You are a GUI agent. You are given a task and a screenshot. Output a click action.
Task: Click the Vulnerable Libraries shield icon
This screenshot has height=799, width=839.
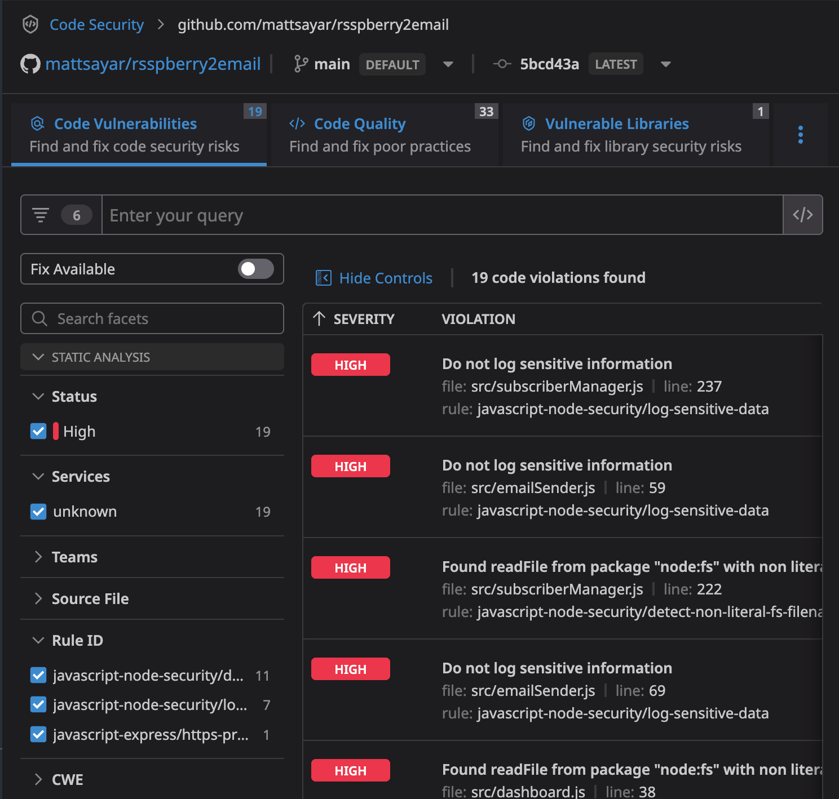(x=529, y=123)
